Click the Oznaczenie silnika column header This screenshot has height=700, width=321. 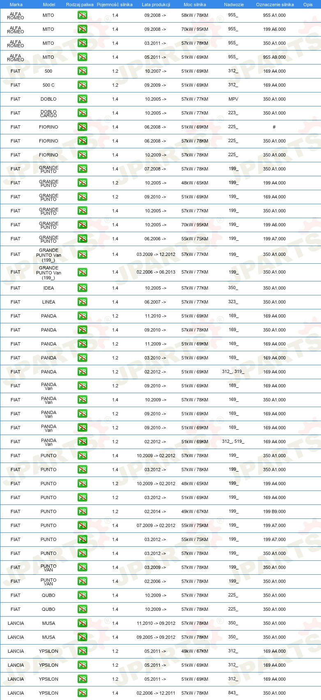pyautogui.click(x=275, y=5)
